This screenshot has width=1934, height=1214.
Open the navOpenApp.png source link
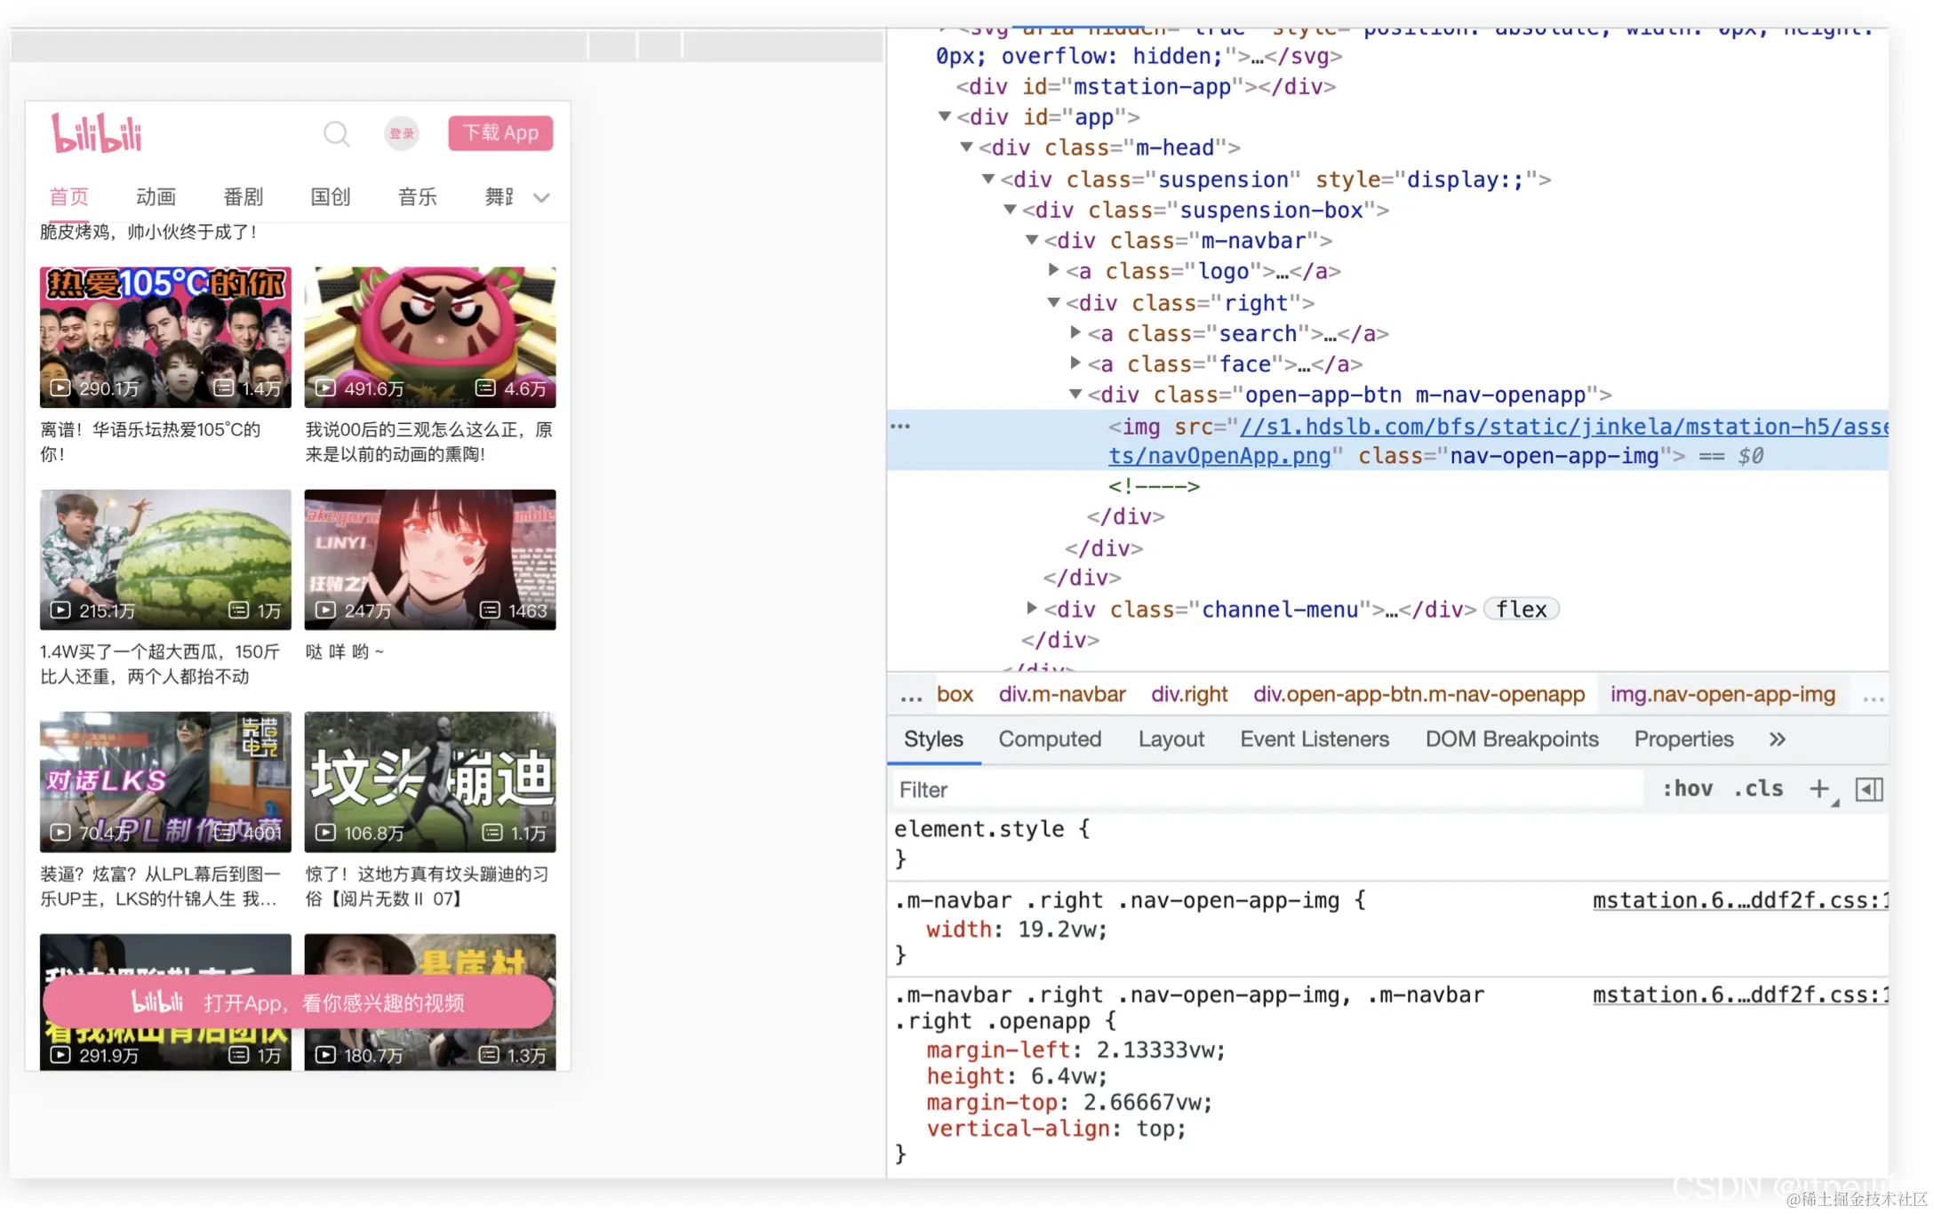point(1219,457)
